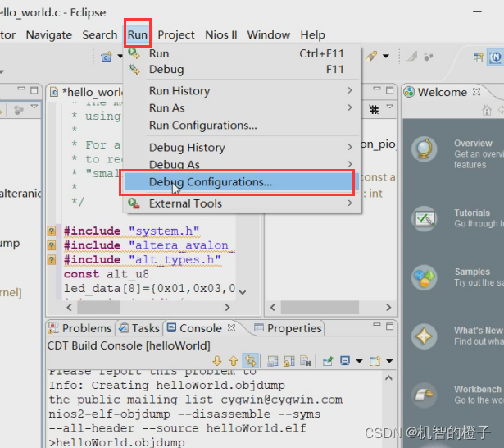Expand the External Tools submenu
Viewport: 504px width, 448px height.
[x=242, y=203]
